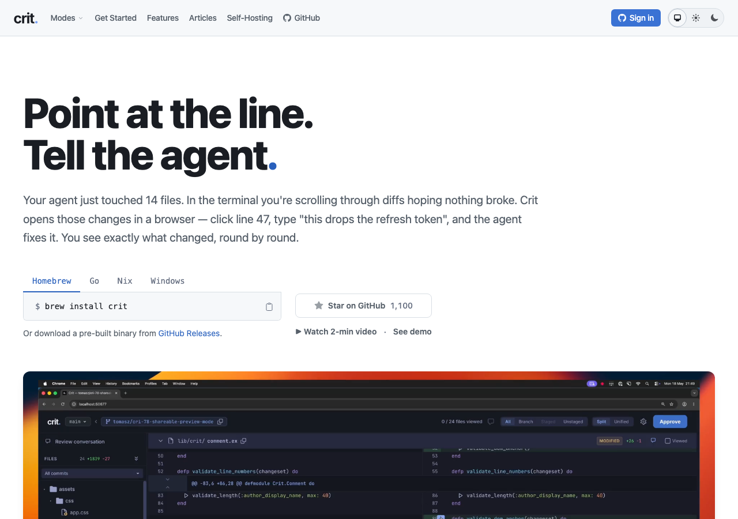Click the Spotlight search icon in the demo menu bar

tap(647, 383)
